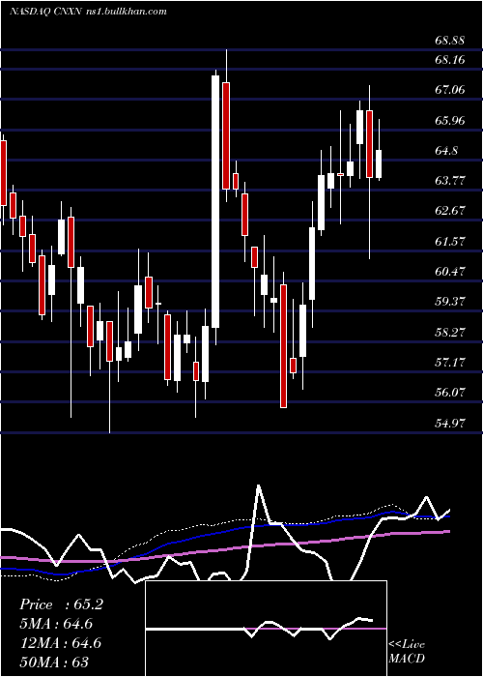Click the 62.67 price axis label

click(x=450, y=210)
